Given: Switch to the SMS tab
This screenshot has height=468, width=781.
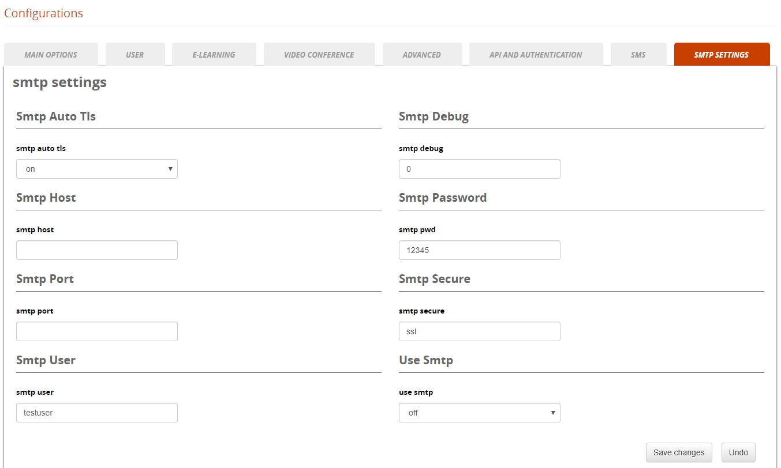Looking at the screenshot, I should [638, 55].
